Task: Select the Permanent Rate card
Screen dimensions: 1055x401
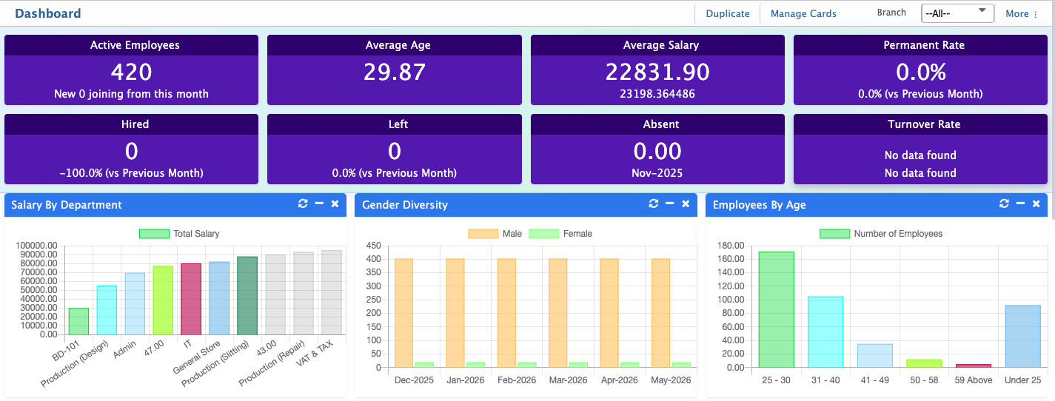Action: pos(920,70)
